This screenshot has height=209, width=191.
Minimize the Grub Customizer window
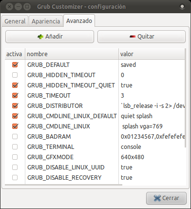point(18,7)
